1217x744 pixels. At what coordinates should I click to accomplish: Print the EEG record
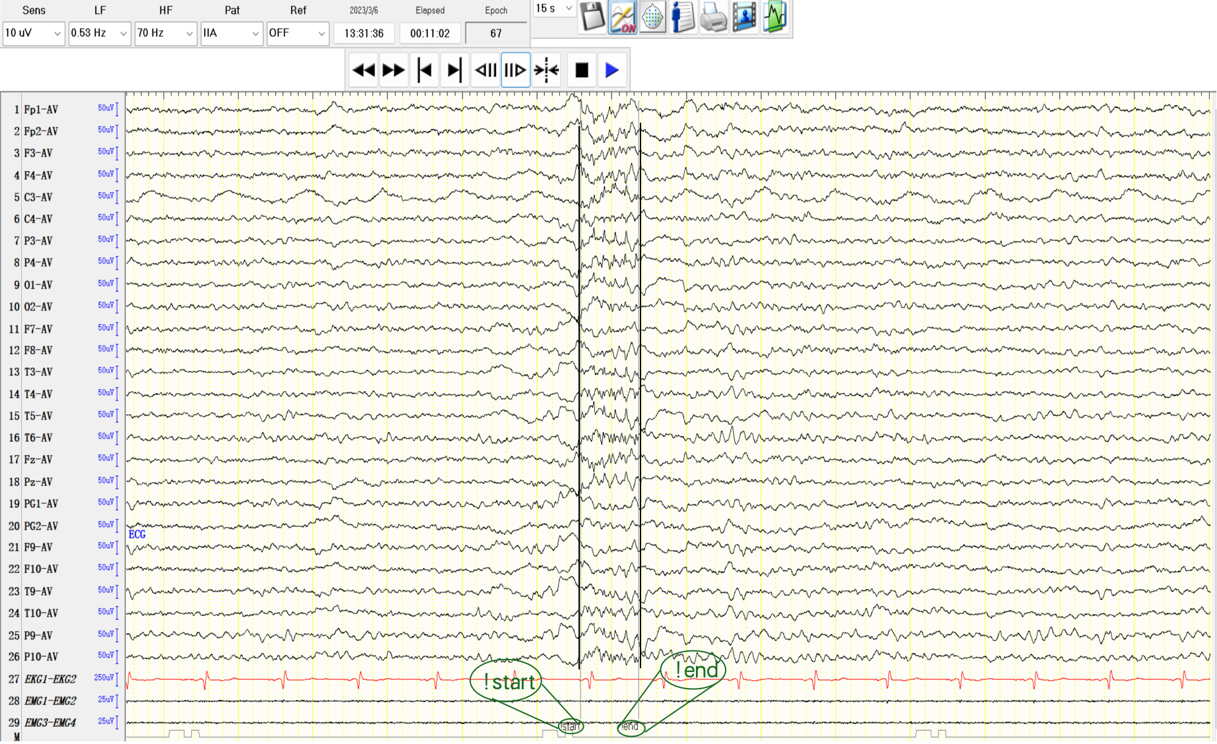click(x=713, y=18)
